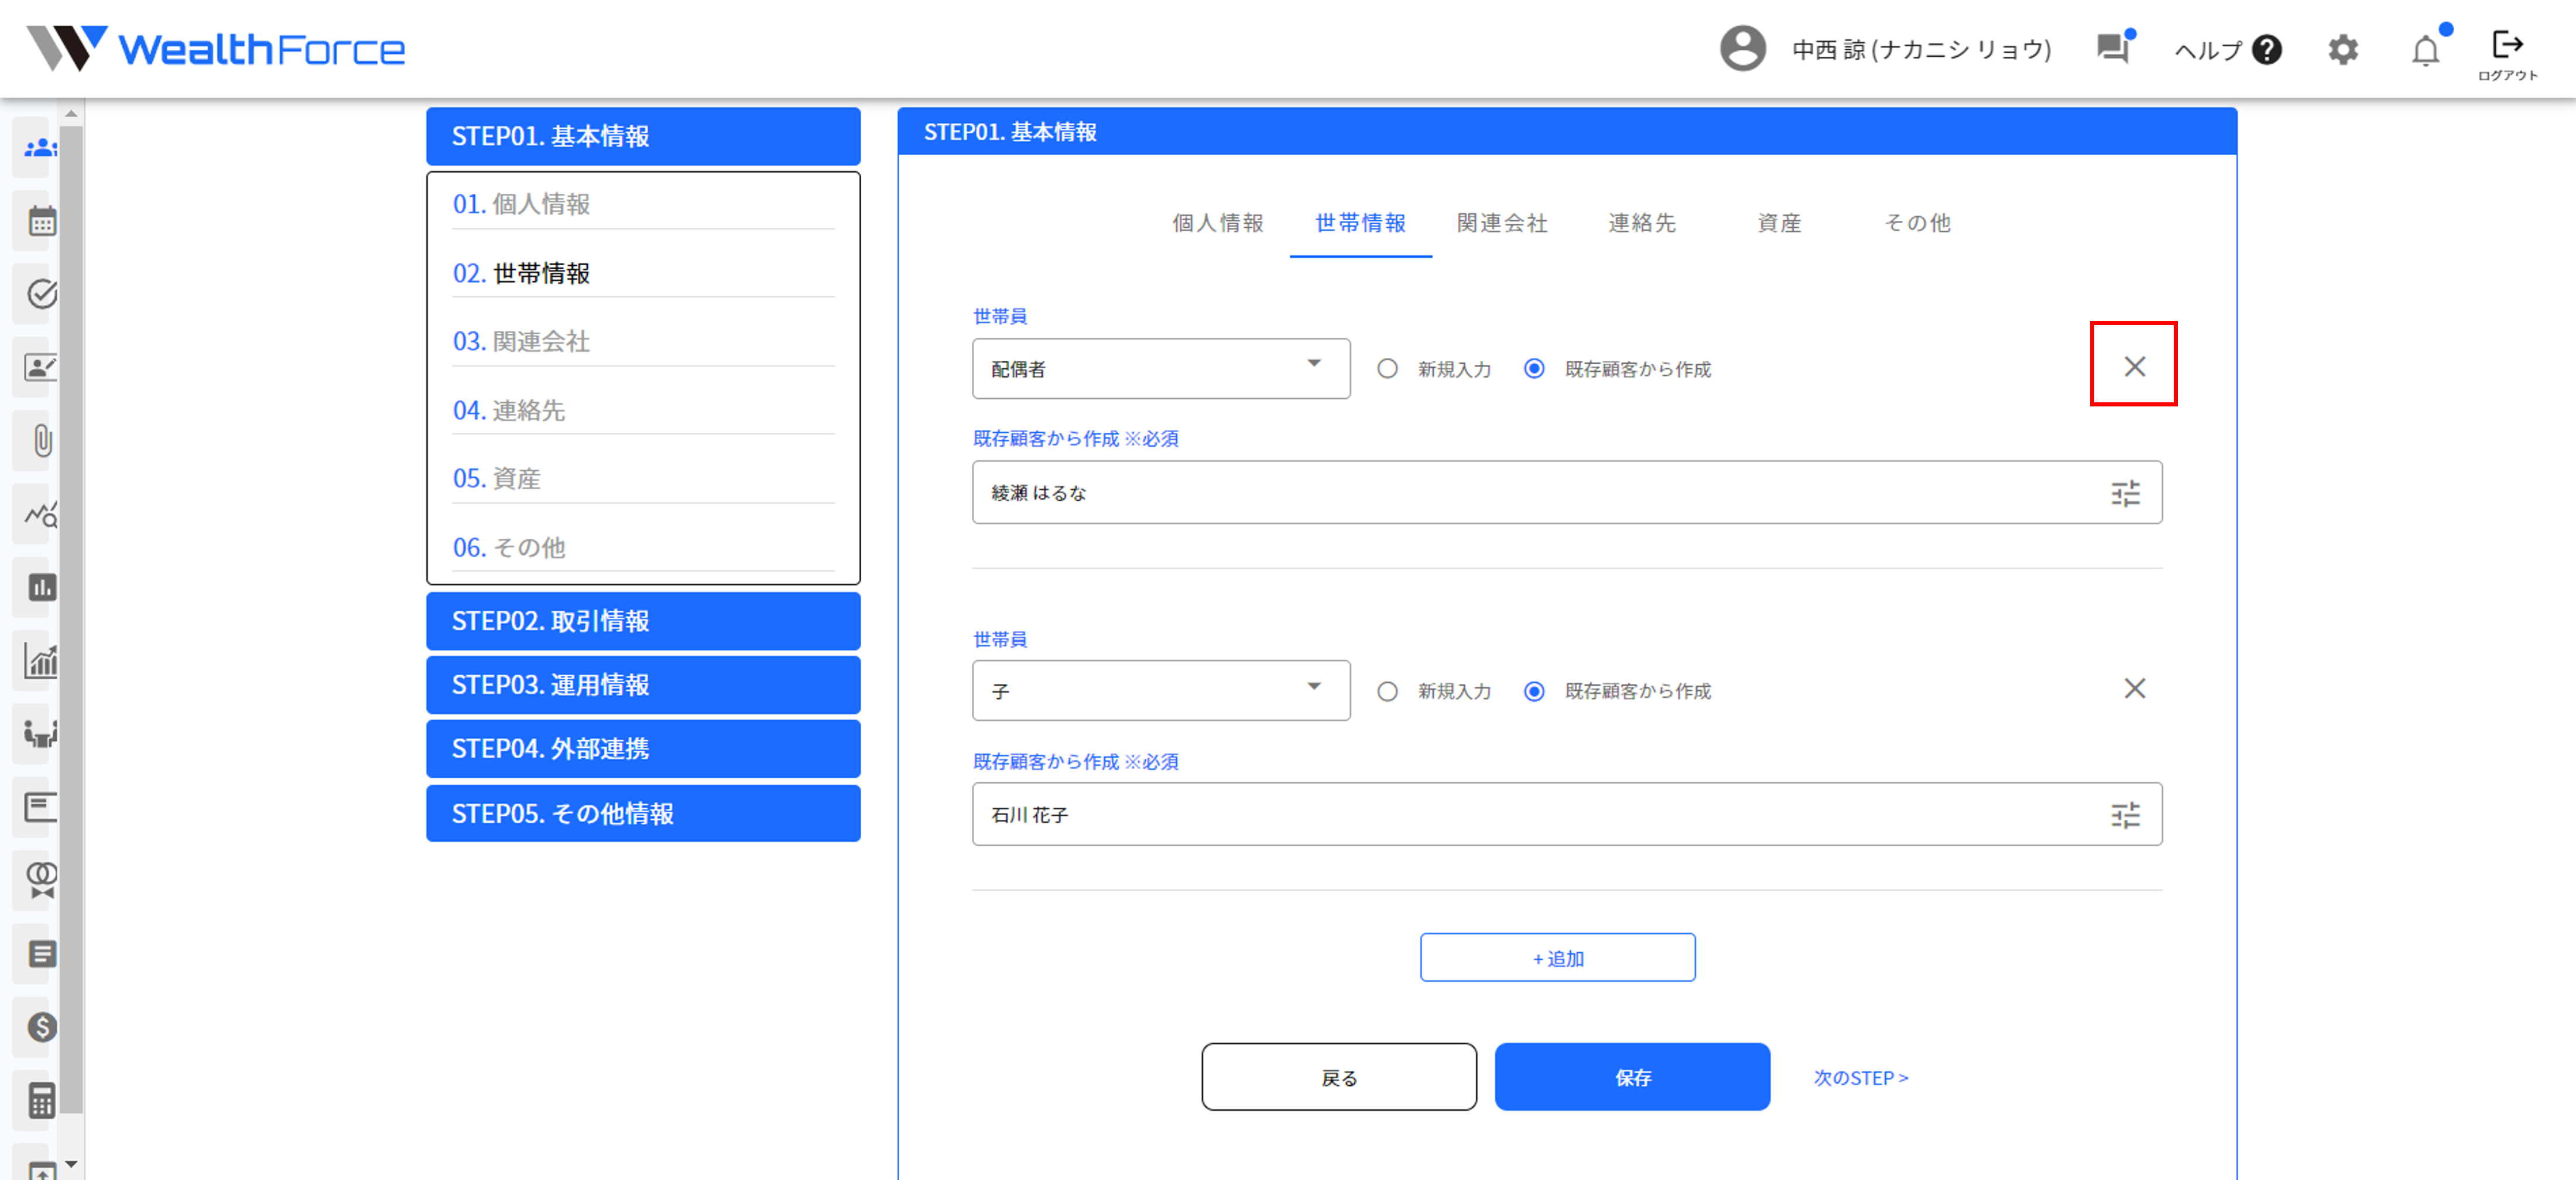
Task: Switch to the 個人情報 tab
Action: tap(1217, 223)
